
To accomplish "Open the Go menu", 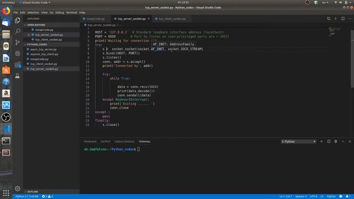I will [51, 12].
